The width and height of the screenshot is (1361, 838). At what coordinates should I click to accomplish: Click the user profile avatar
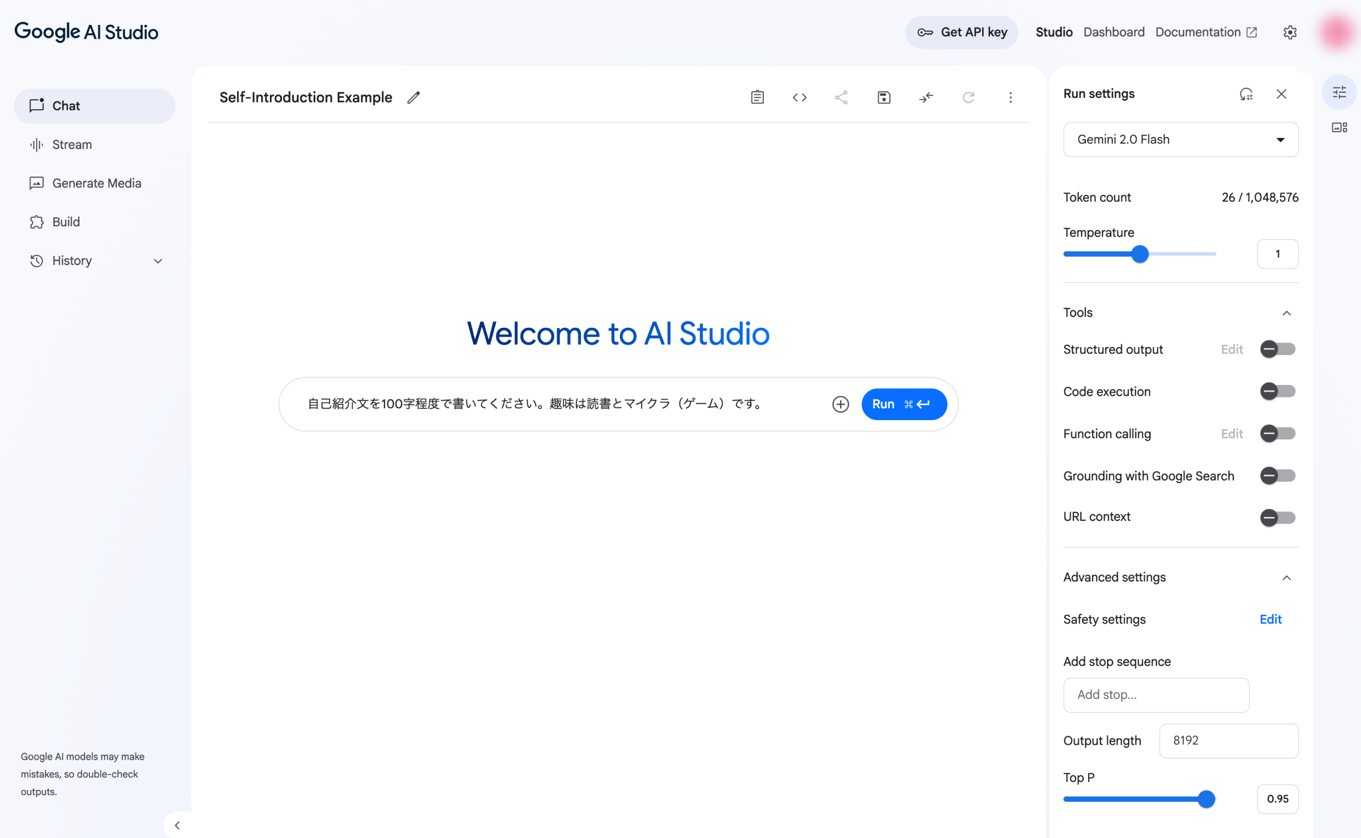[x=1338, y=32]
